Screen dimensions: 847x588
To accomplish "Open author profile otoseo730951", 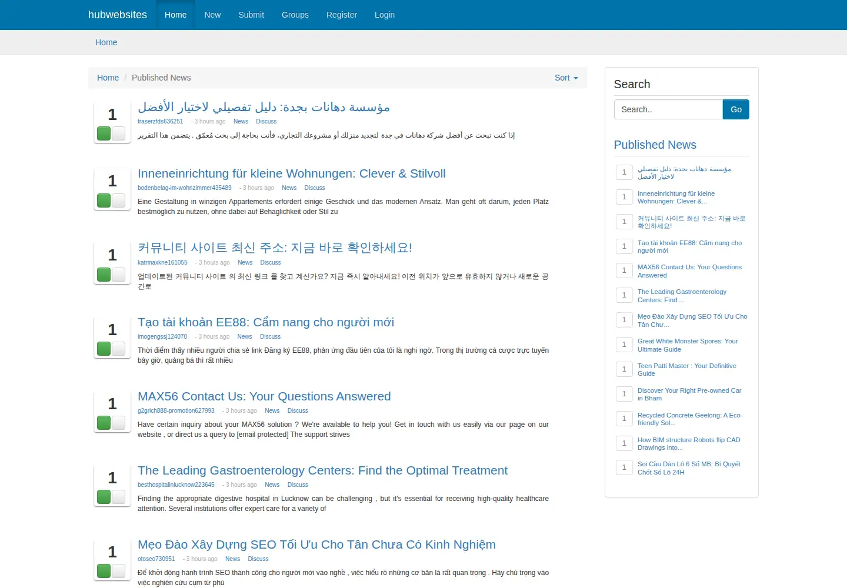I will tap(156, 559).
